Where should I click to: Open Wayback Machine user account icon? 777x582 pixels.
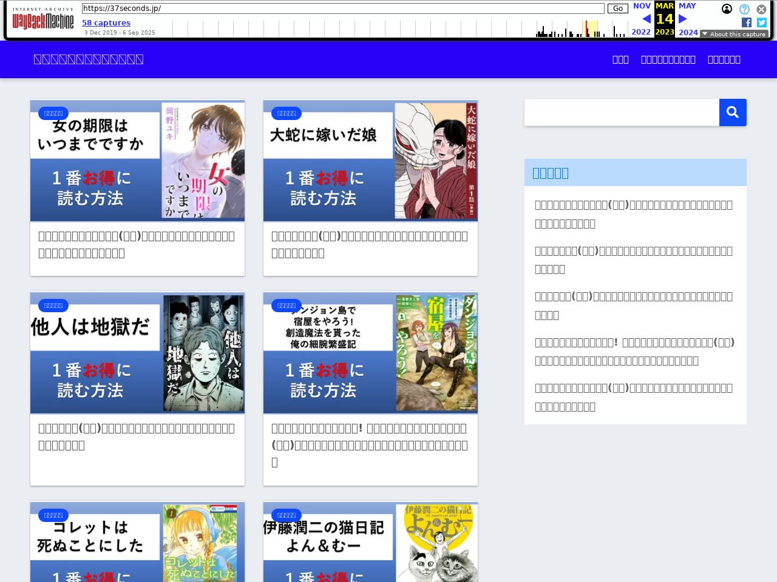[x=727, y=9]
